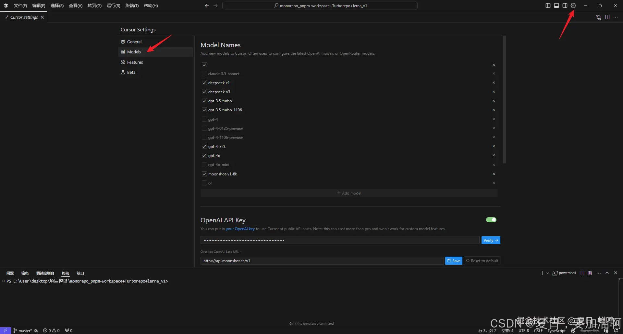Viewport: 623px width, 334px height.
Task: Remove deepseek-r1 model with X
Action: (x=494, y=83)
